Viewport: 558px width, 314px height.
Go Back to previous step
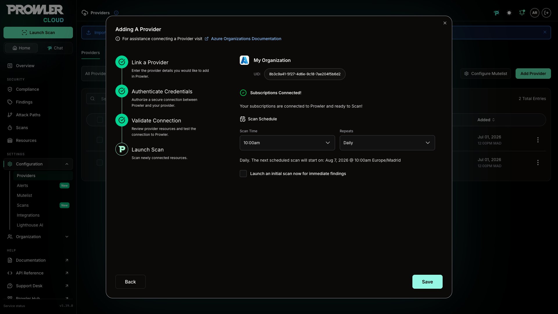pyautogui.click(x=130, y=282)
